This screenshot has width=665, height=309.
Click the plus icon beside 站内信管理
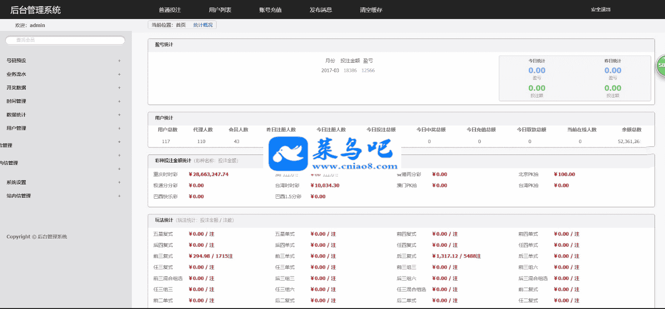click(119, 196)
